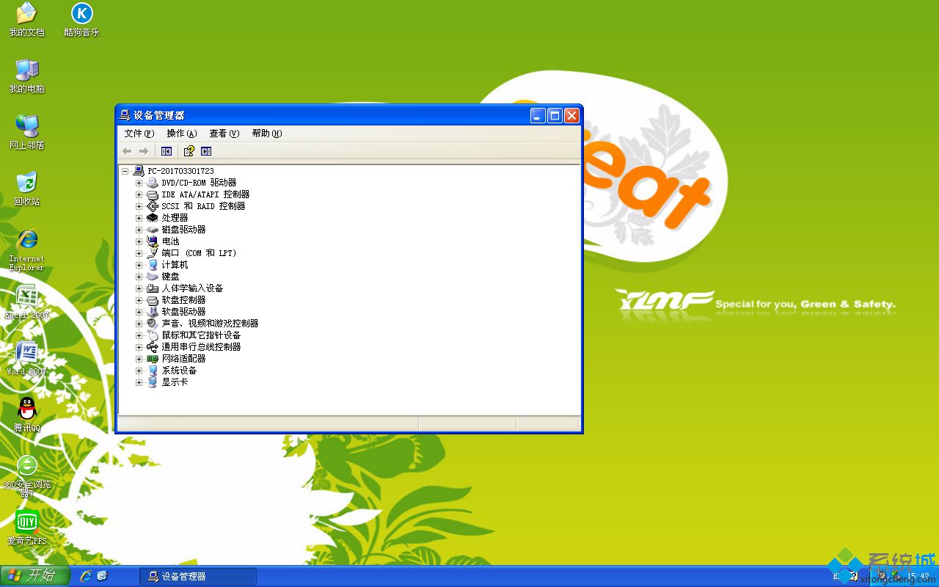Open the 查看(V) menu
Viewport: 939px width, 587px height.
click(224, 134)
